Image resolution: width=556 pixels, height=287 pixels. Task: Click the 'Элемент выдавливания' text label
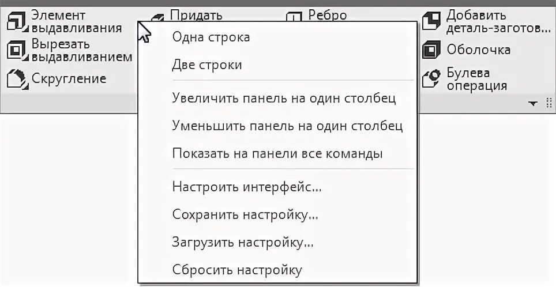[76, 21]
